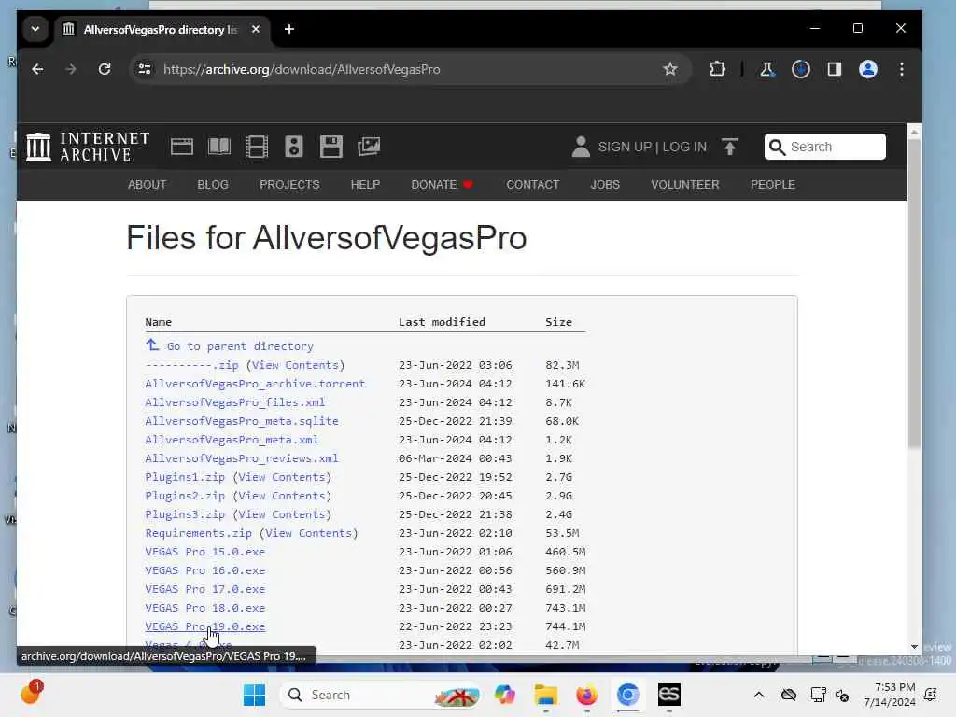956x717 pixels.
Task: Open the CONTACT menu item
Action: click(533, 185)
